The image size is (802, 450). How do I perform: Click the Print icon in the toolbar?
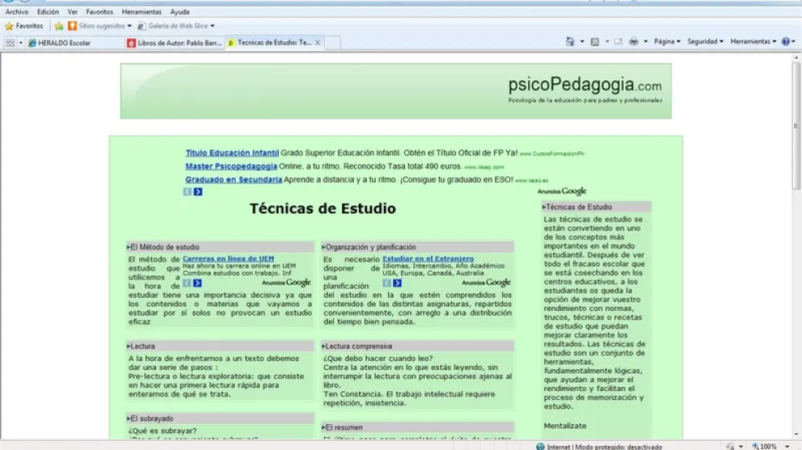pyautogui.click(x=633, y=41)
